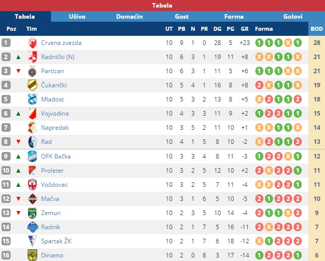325x261 pixels.
Task: Sort by the BOD column header
Action: [316, 29]
